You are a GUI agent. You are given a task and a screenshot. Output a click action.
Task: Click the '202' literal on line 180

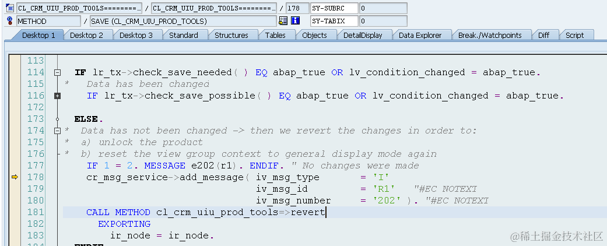click(387, 201)
